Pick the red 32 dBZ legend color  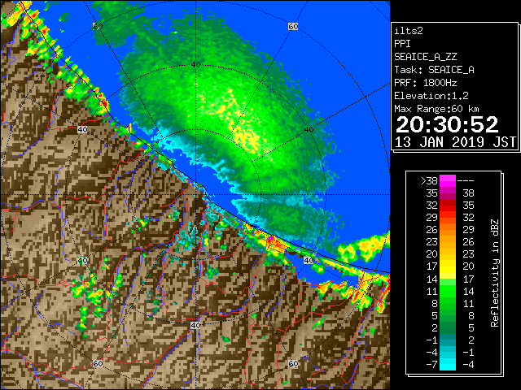[x=448, y=206]
